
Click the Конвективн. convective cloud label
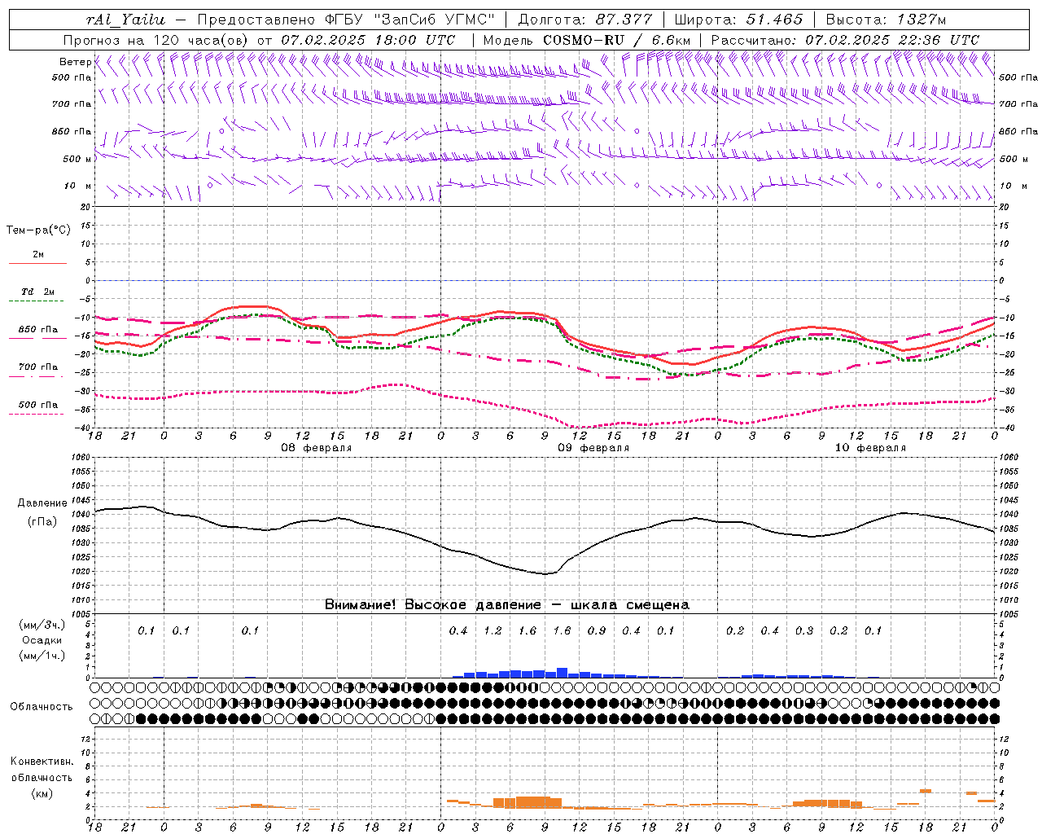[x=42, y=762]
